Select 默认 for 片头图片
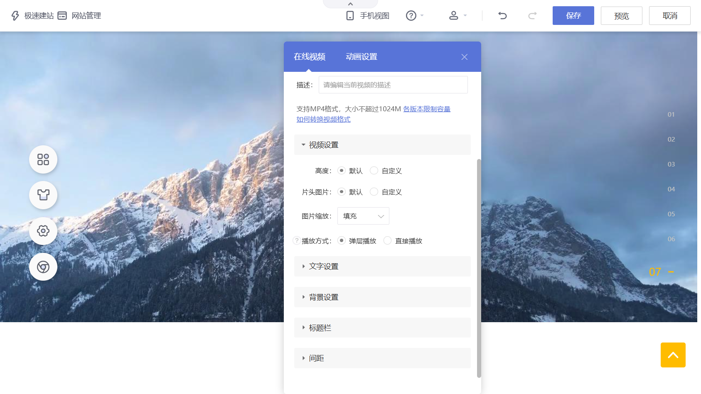The height and width of the screenshot is (394, 701). (342, 192)
